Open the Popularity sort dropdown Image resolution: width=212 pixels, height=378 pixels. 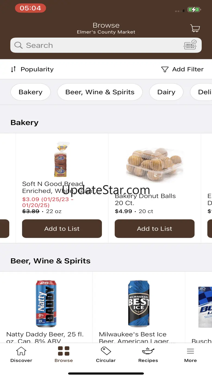(32, 69)
